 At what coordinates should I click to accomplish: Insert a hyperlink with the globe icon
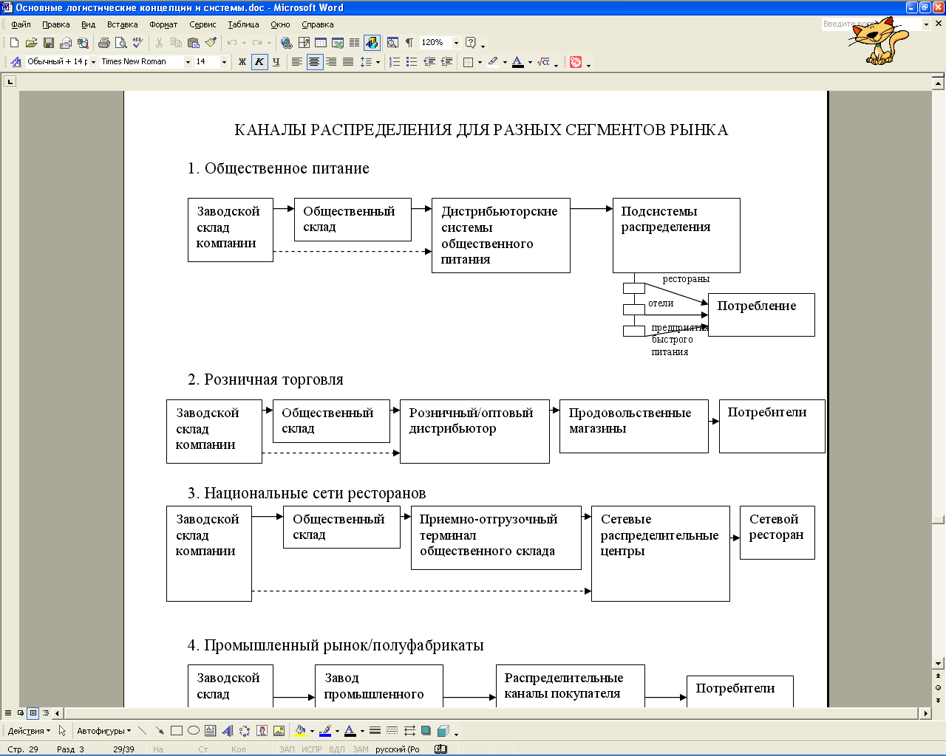pyautogui.click(x=287, y=43)
